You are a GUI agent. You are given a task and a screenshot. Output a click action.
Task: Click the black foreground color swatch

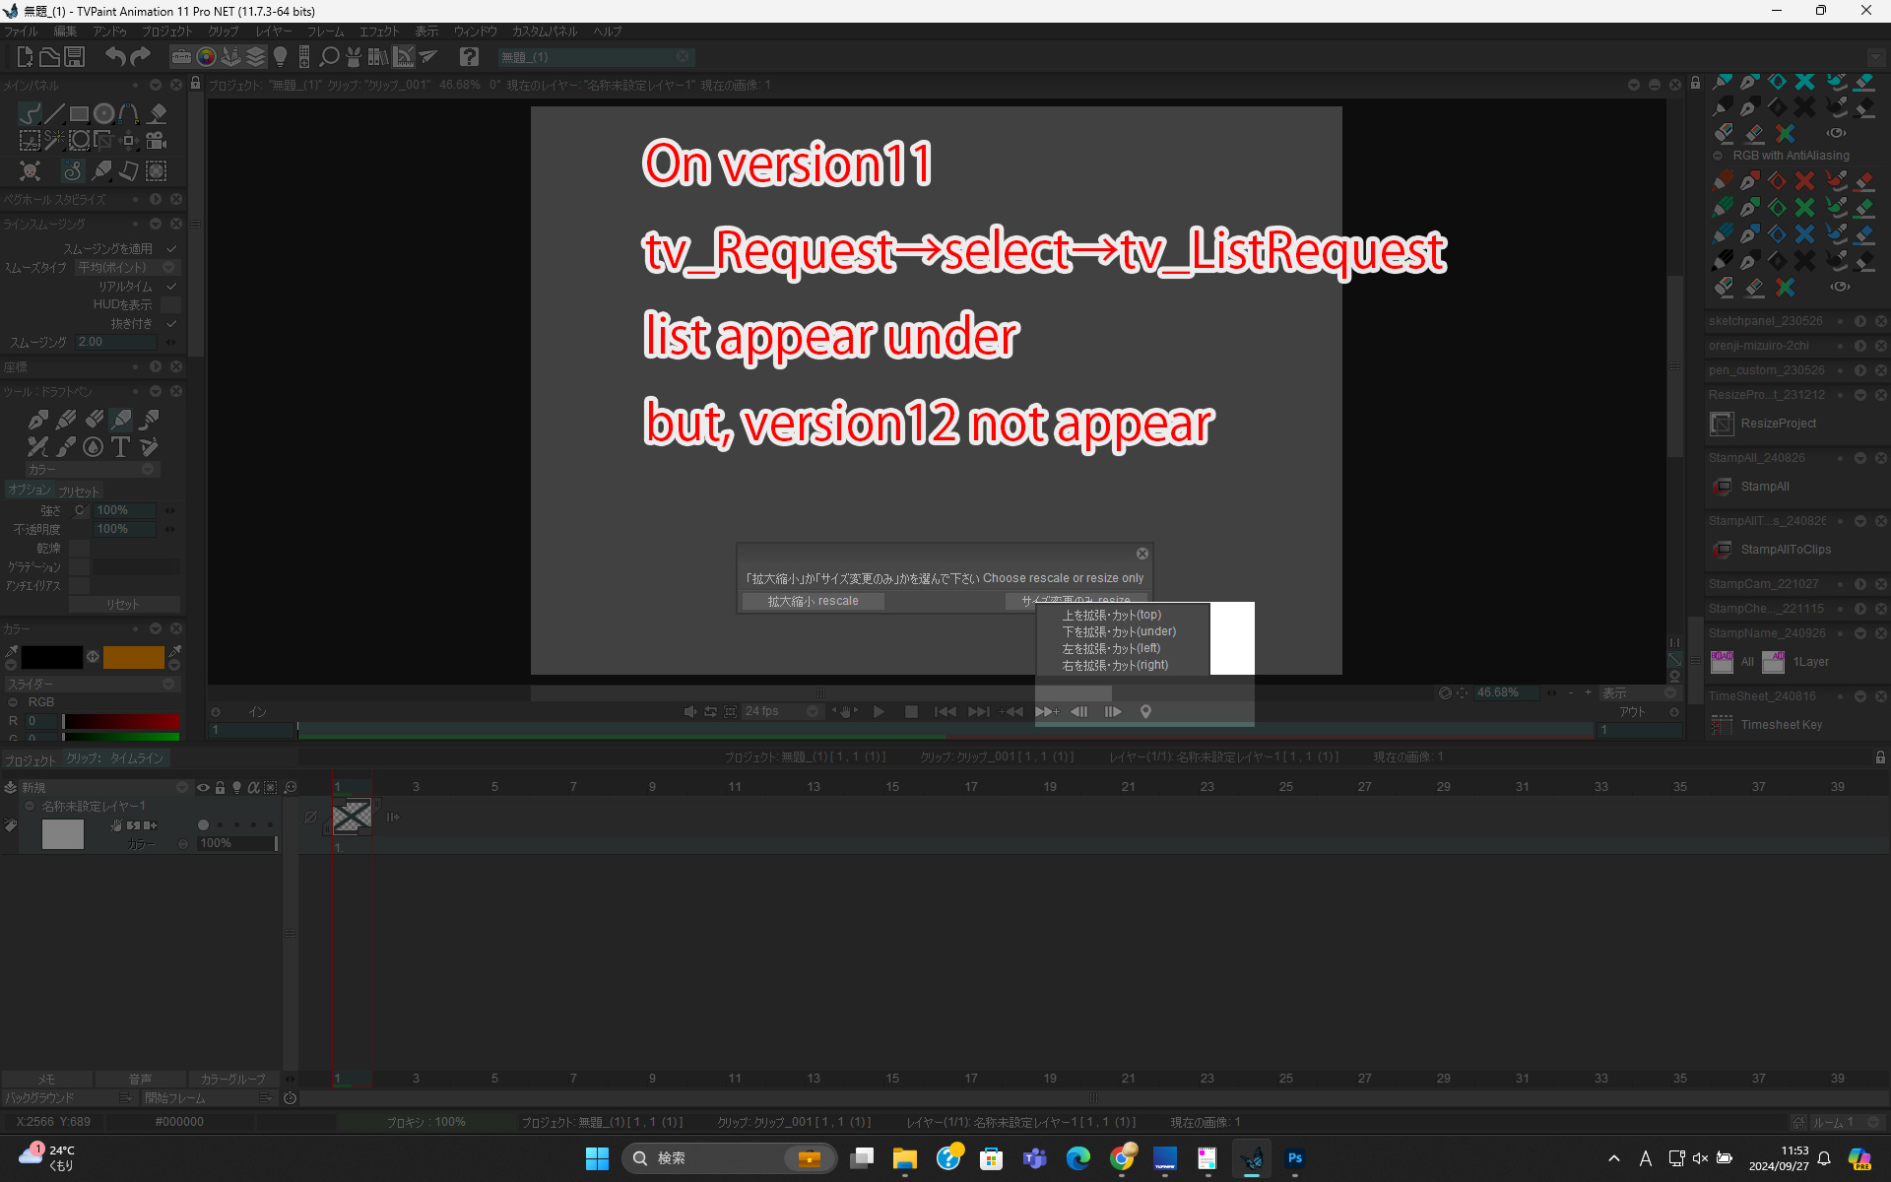(52, 657)
